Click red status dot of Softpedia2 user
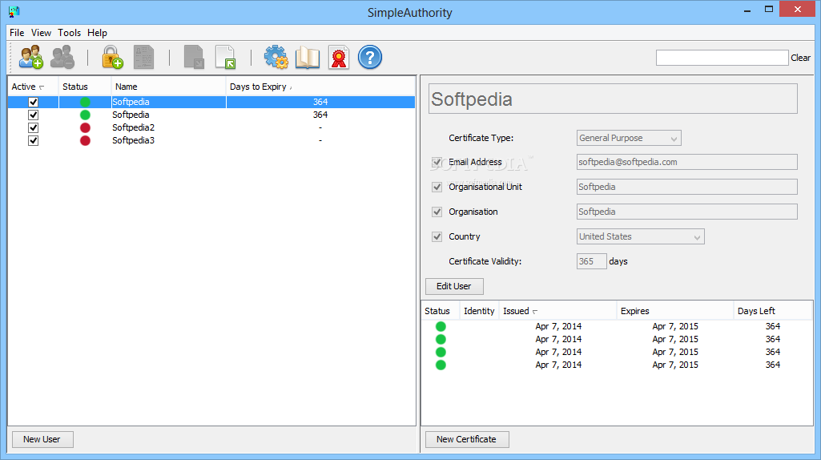This screenshot has width=821, height=460. [85, 128]
